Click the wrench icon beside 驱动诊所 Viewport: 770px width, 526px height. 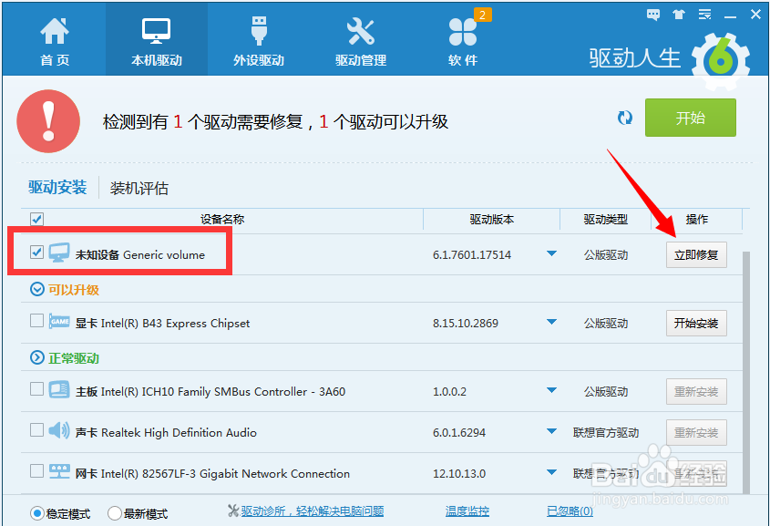click(233, 511)
